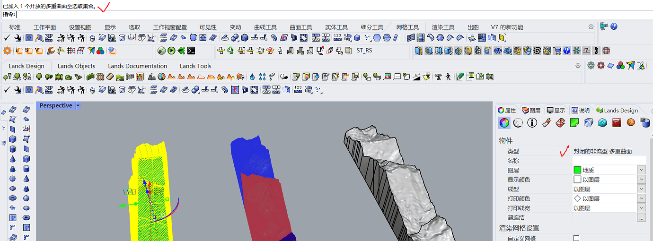The width and height of the screenshot is (653, 241).
Task: Click the shopping cart icon in toolbar
Action: (557, 51)
